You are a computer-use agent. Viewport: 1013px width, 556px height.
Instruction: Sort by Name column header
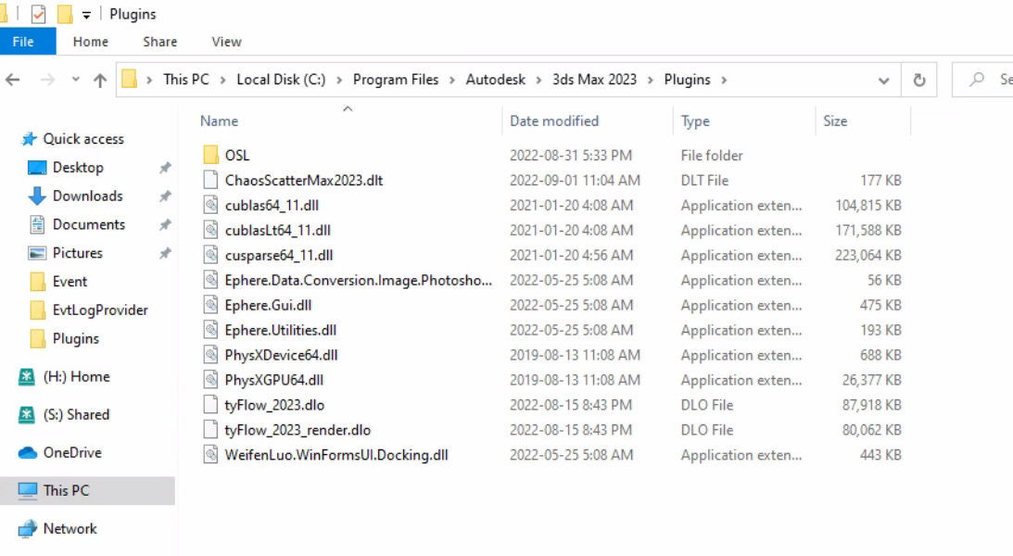coord(219,120)
